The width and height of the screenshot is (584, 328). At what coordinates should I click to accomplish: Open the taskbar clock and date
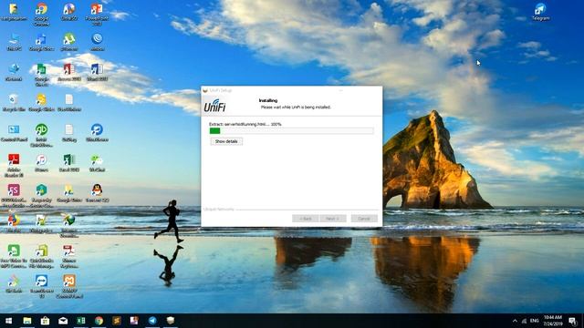pos(553,321)
